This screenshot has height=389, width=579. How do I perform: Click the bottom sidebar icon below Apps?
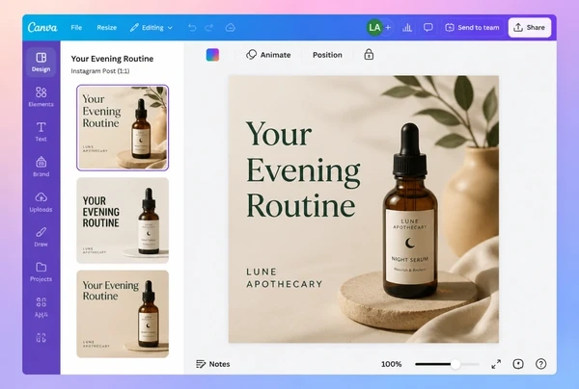pyautogui.click(x=41, y=338)
